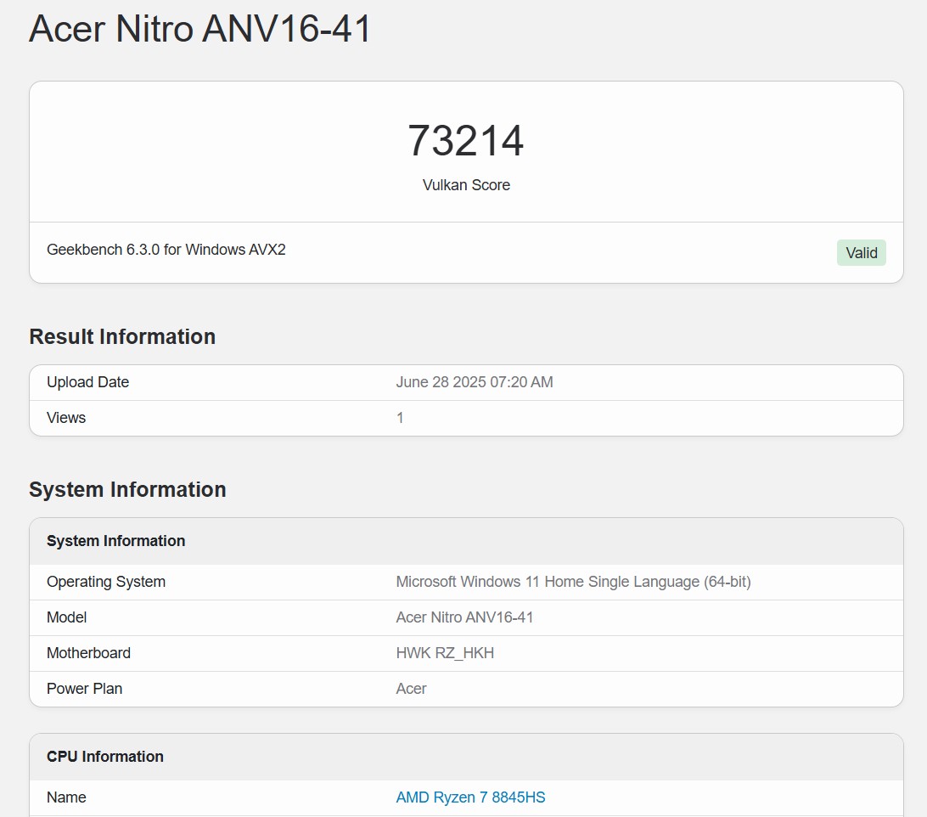Click the Views row label
This screenshot has height=817, width=927.
click(66, 418)
